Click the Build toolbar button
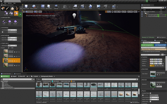The width and height of the screenshot is (167, 104). click(90, 7)
